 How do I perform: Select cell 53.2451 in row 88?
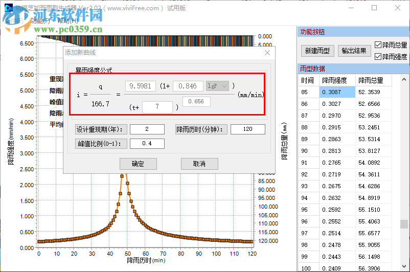pyautogui.click(x=373, y=127)
